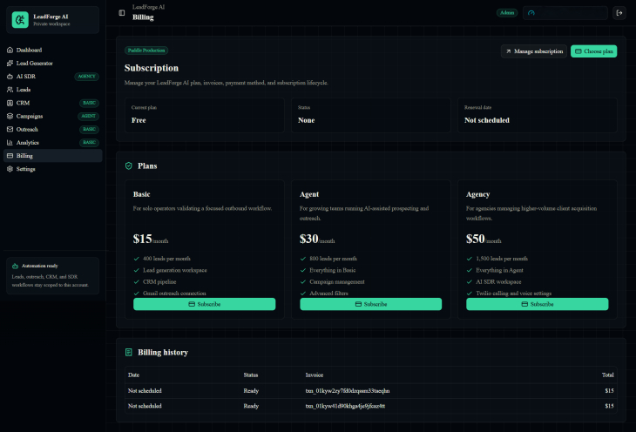Click the Billing history receipt icon
636x432 pixels.
[x=129, y=352]
